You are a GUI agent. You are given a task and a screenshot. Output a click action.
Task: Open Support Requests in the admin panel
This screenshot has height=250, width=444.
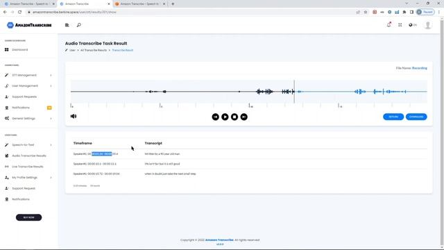click(x=24, y=97)
